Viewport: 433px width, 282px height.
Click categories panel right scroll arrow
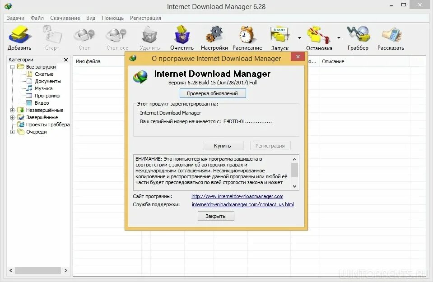[66, 270]
